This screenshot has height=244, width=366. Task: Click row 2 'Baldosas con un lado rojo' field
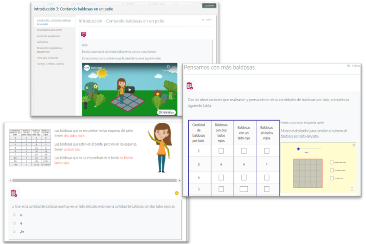point(244,151)
